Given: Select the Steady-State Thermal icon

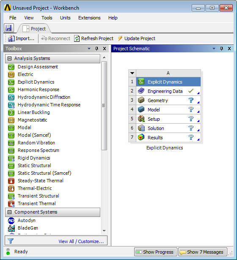Looking at the screenshot, I should click(x=11, y=181).
